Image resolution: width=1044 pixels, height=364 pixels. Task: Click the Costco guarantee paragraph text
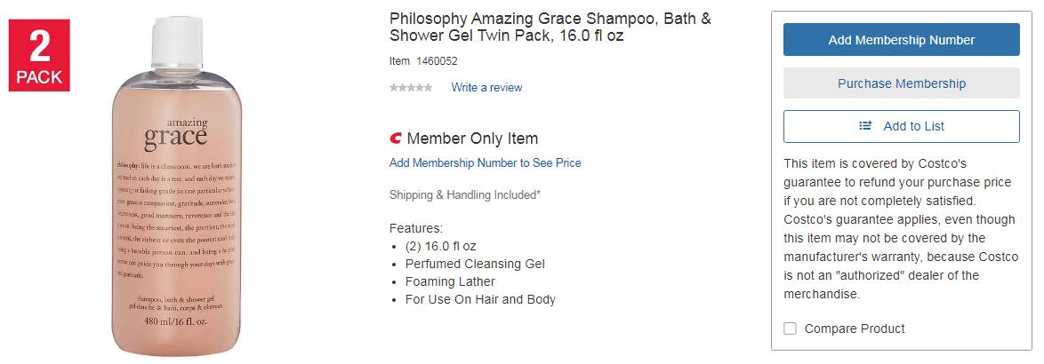[x=898, y=229]
